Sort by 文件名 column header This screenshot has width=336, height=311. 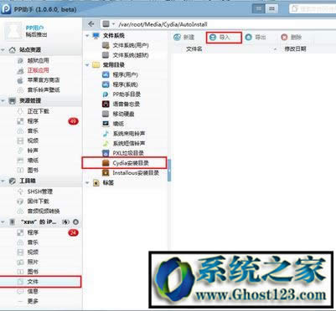click(x=194, y=49)
